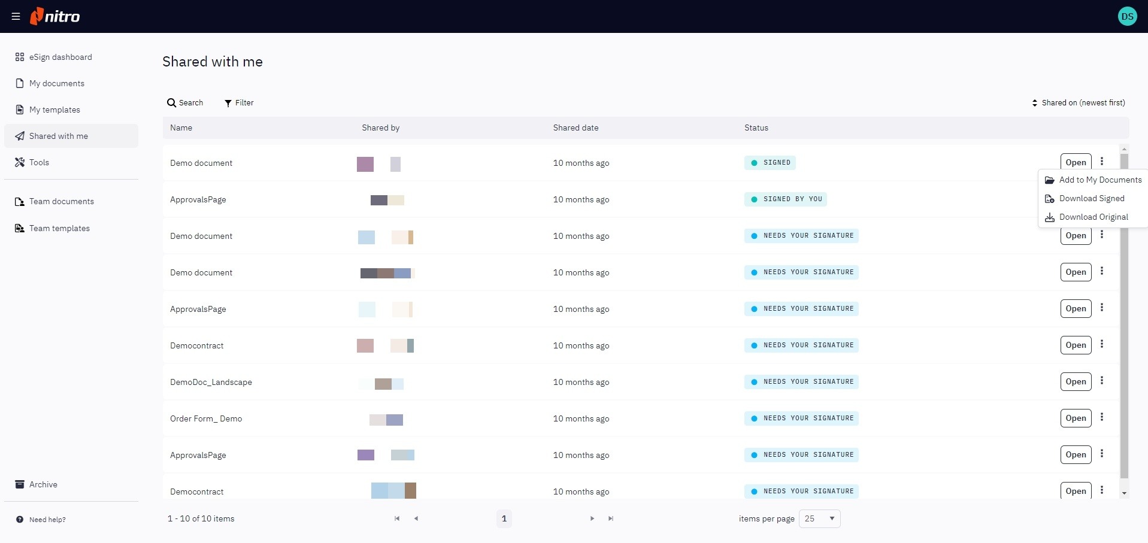Choose Download Signed from context menu
The width and height of the screenshot is (1148, 543).
click(x=1091, y=199)
